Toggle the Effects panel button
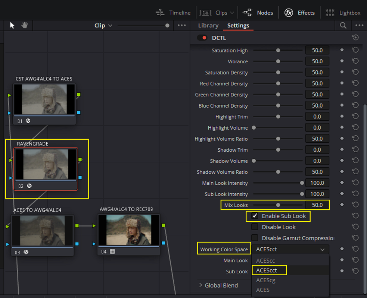Viewport: 367px width, 298px height. pos(299,13)
